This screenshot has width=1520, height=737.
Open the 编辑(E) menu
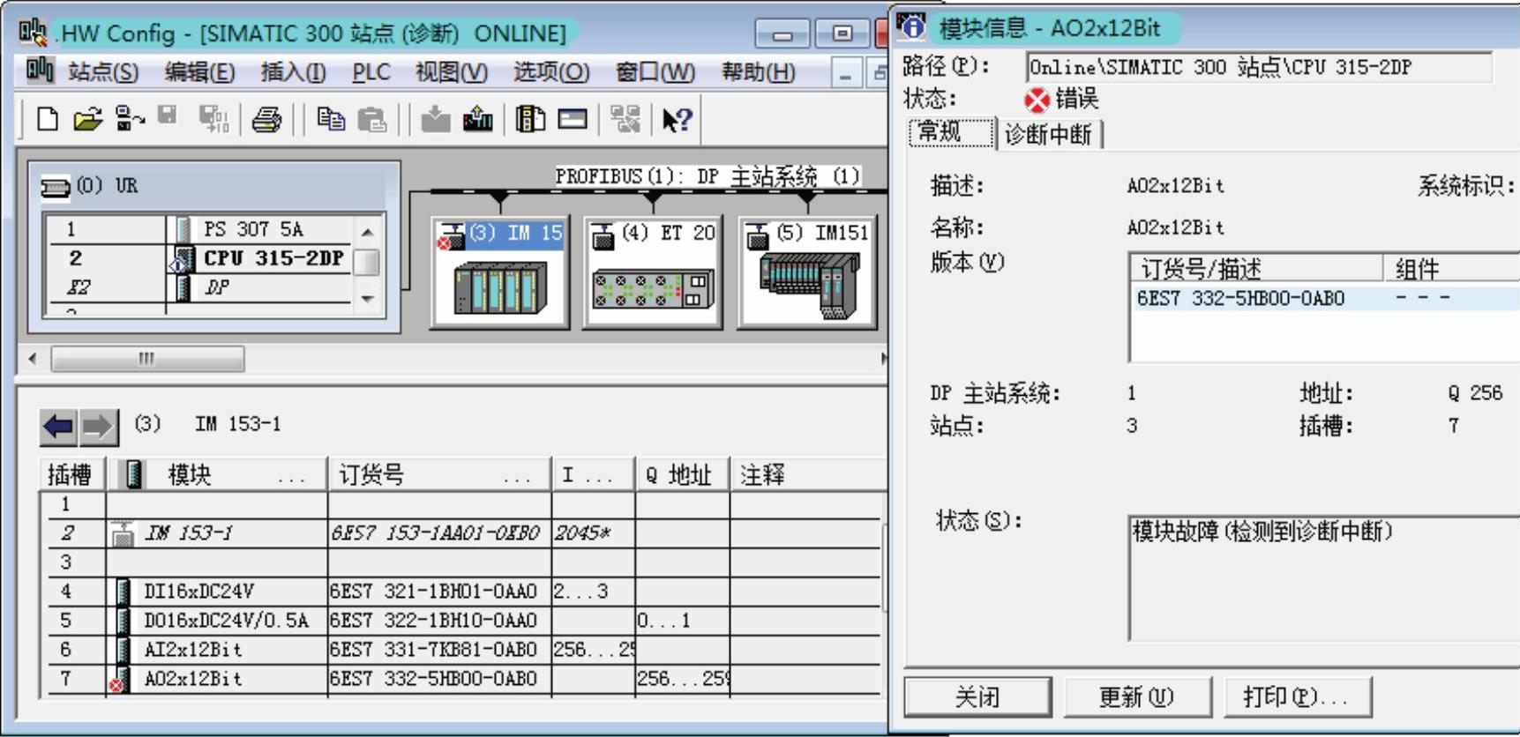click(x=199, y=72)
